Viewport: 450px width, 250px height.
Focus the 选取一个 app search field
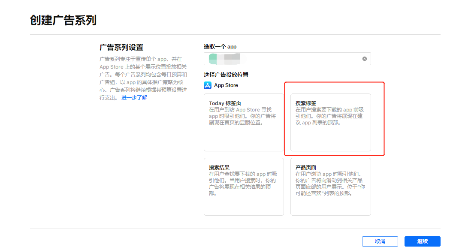(x=287, y=59)
